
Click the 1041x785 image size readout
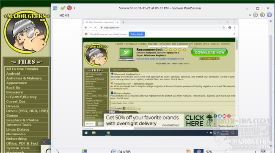(124, 151)
